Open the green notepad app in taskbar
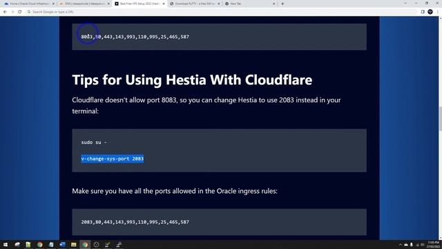The image size is (442, 249). 28,244
